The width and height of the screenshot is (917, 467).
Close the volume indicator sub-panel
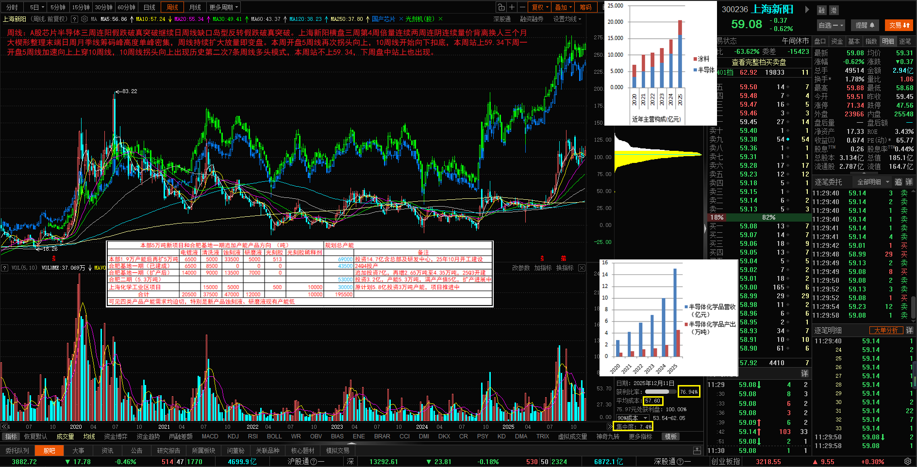[x=582, y=268]
